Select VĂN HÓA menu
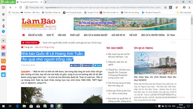This screenshot has width=193, height=109. [62, 35]
